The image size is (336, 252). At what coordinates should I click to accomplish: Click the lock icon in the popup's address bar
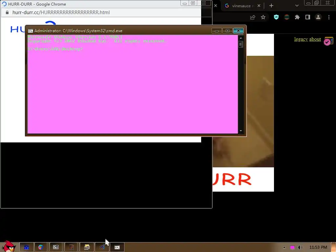[x=7, y=12]
